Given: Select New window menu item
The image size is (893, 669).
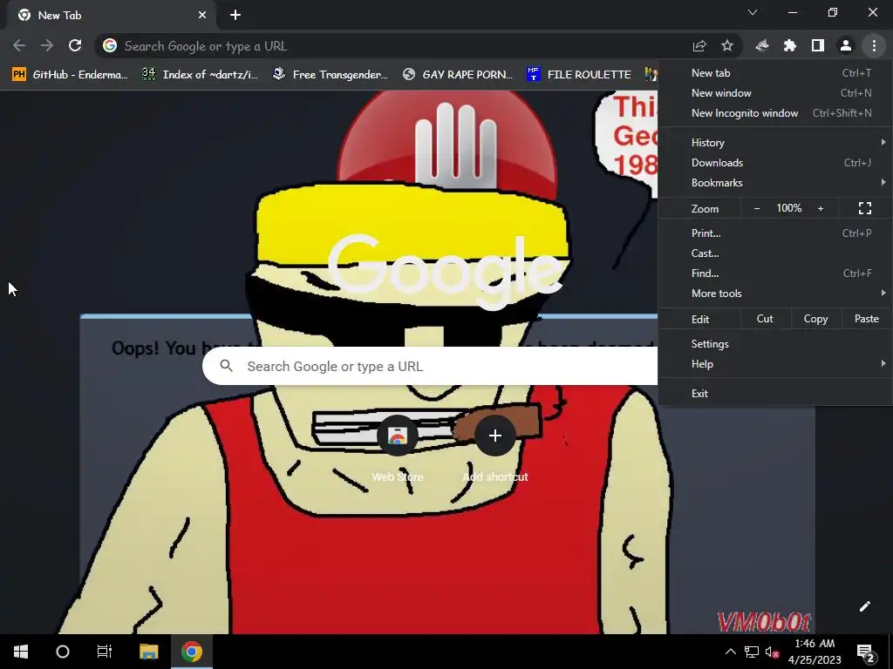Looking at the screenshot, I should coord(775,92).
